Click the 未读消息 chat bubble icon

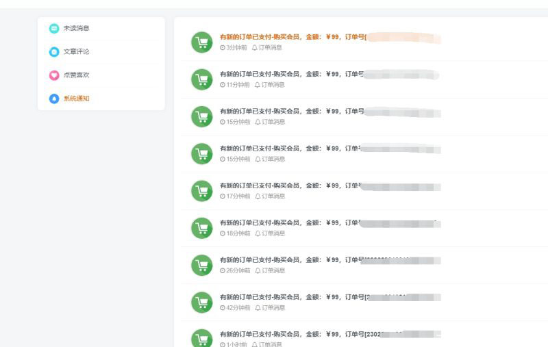(54, 28)
